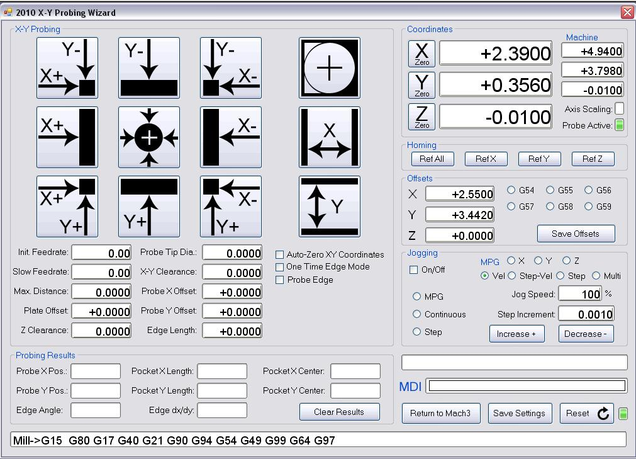
Task: Choose MPG X axis radio
Action: pos(511,261)
